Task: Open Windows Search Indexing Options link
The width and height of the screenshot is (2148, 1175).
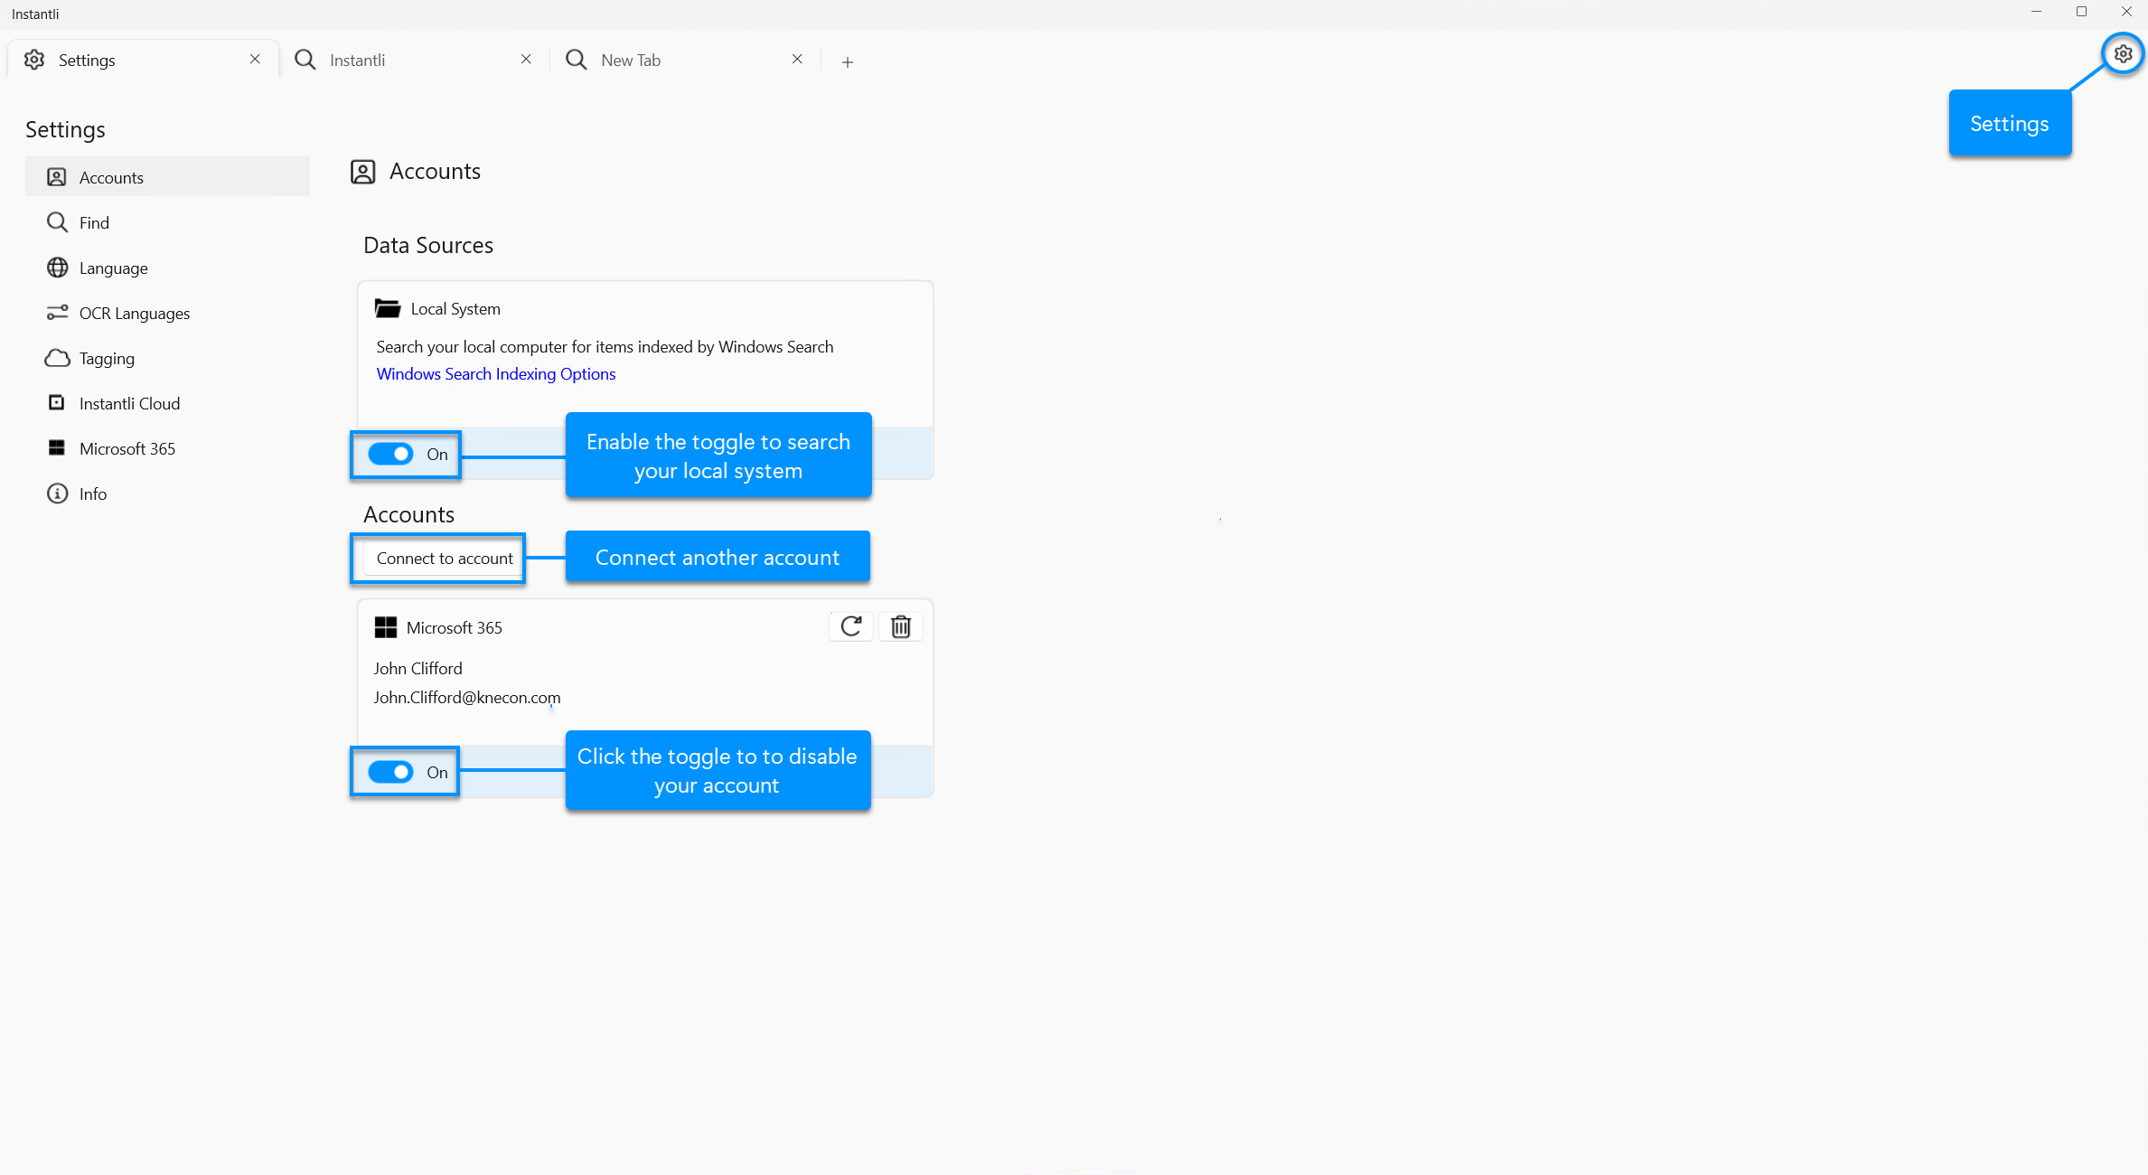Action: coord(496,374)
